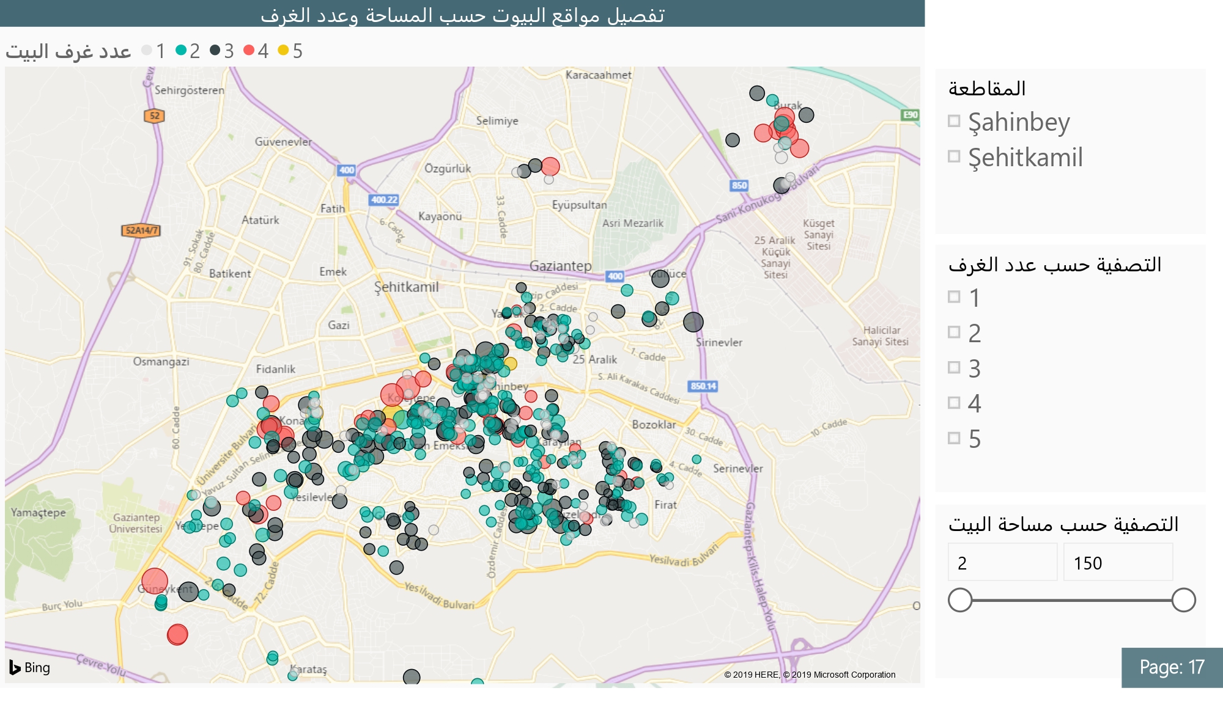Click the 52A14/7 route marker

141,230
